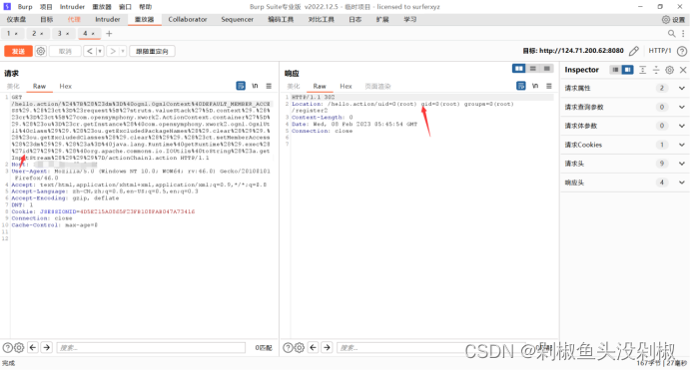Click the orange 发送 send button
The width and height of the screenshot is (691, 370).
[18, 51]
